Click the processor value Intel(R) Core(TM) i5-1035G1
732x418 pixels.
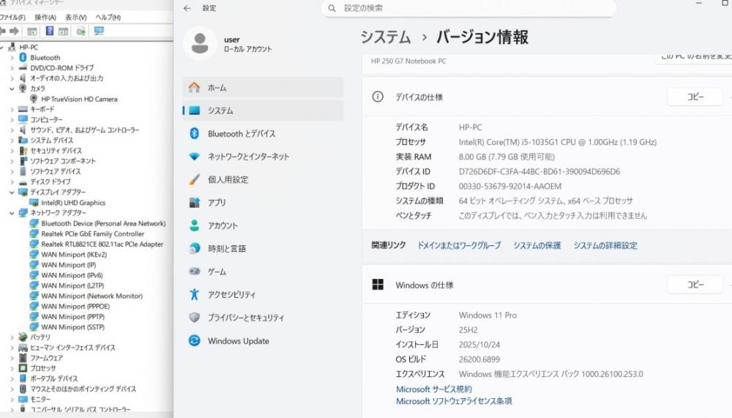pyautogui.click(x=557, y=142)
